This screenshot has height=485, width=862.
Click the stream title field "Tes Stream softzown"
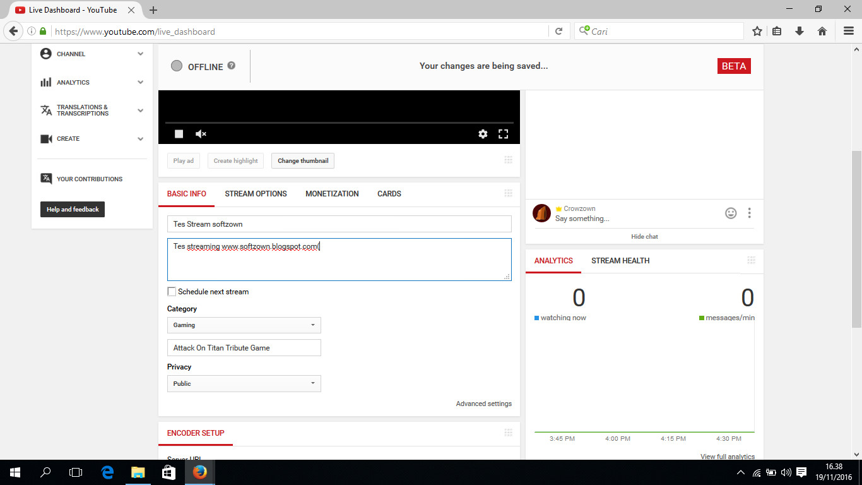pyautogui.click(x=339, y=224)
